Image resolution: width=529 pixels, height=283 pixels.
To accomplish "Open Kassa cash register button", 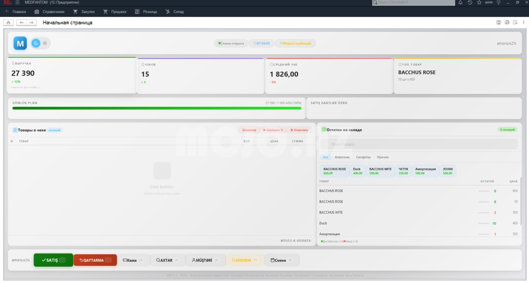I will click(x=133, y=260).
